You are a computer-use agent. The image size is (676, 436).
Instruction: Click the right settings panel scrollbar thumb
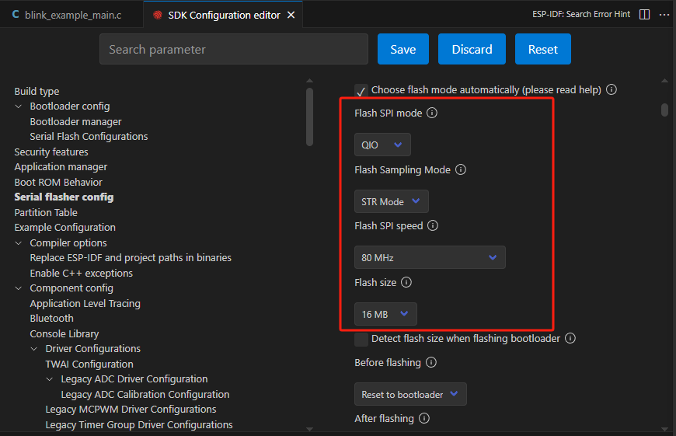click(664, 110)
